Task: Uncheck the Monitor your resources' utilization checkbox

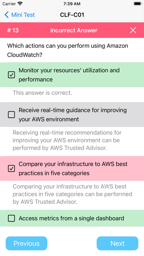Action: [11, 75]
